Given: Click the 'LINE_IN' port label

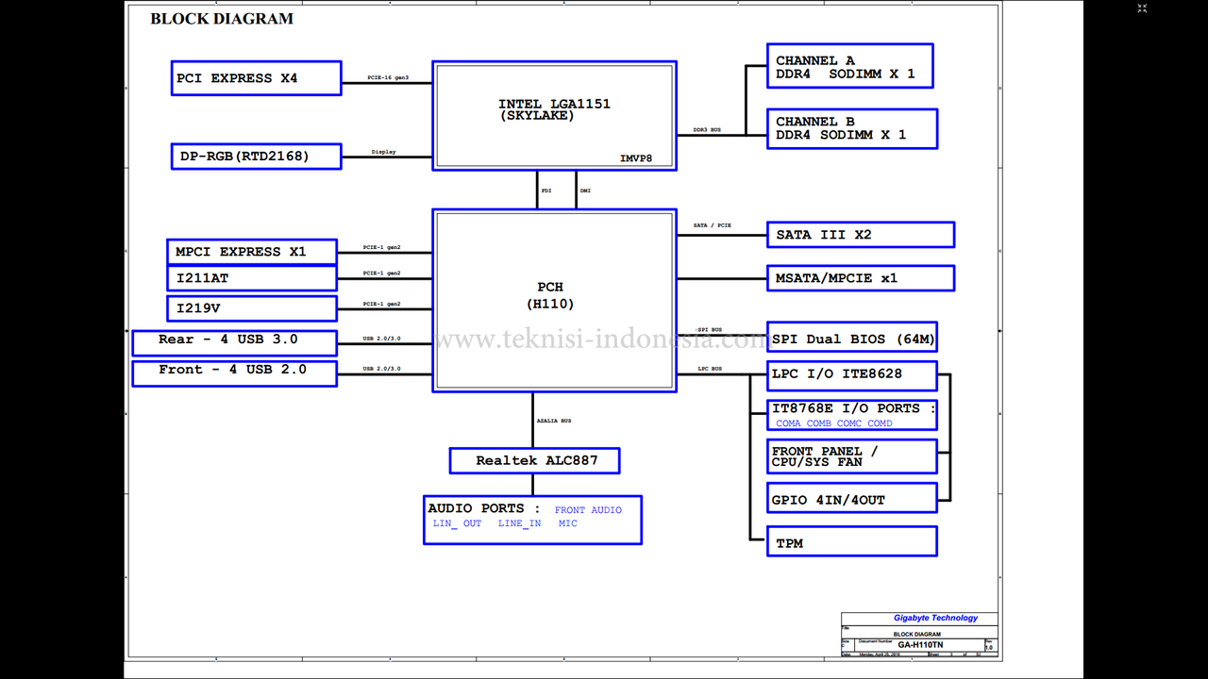Looking at the screenshot, I should pyautogui.click(x=520, y=523).
